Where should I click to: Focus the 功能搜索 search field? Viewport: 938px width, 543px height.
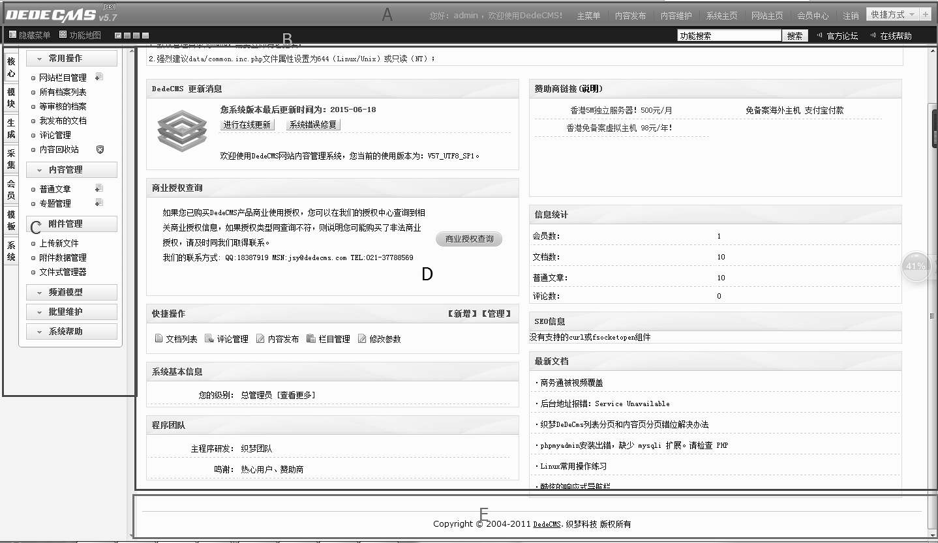pyautogui.click(x=729, y=36)
